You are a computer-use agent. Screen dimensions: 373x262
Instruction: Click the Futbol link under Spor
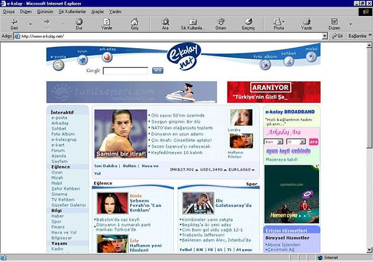(186, 250)
